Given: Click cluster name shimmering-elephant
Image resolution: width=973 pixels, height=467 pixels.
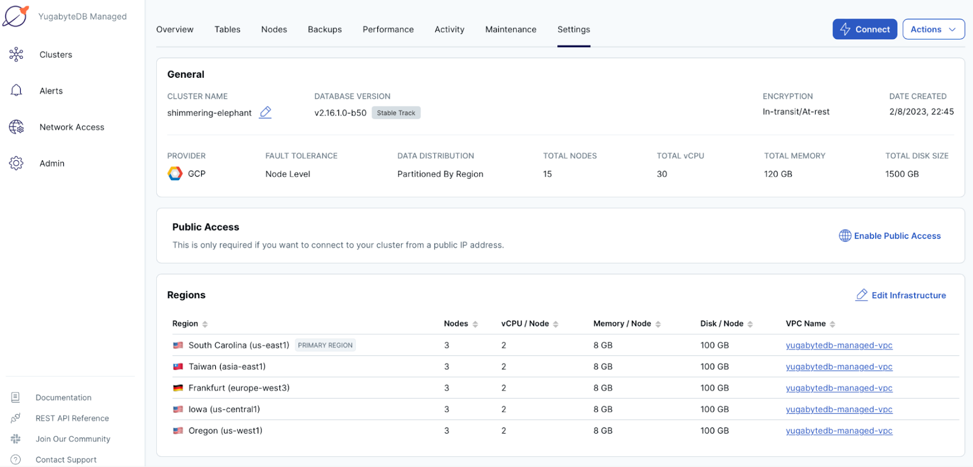Looking at the screenshot, I should (x=209, y=112).
